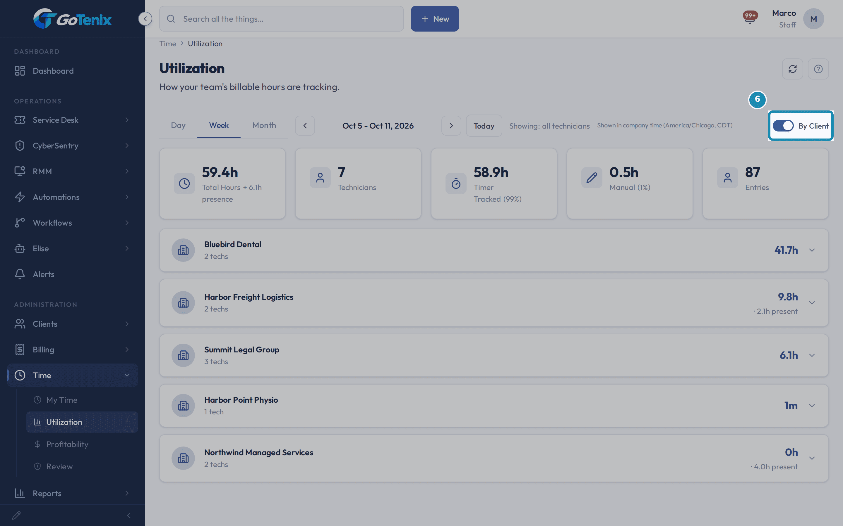Expand the Harbor Point Physio row chevron
Image resolution: width=843 pixels, height=526 pixels.
(x=812, y=406)
